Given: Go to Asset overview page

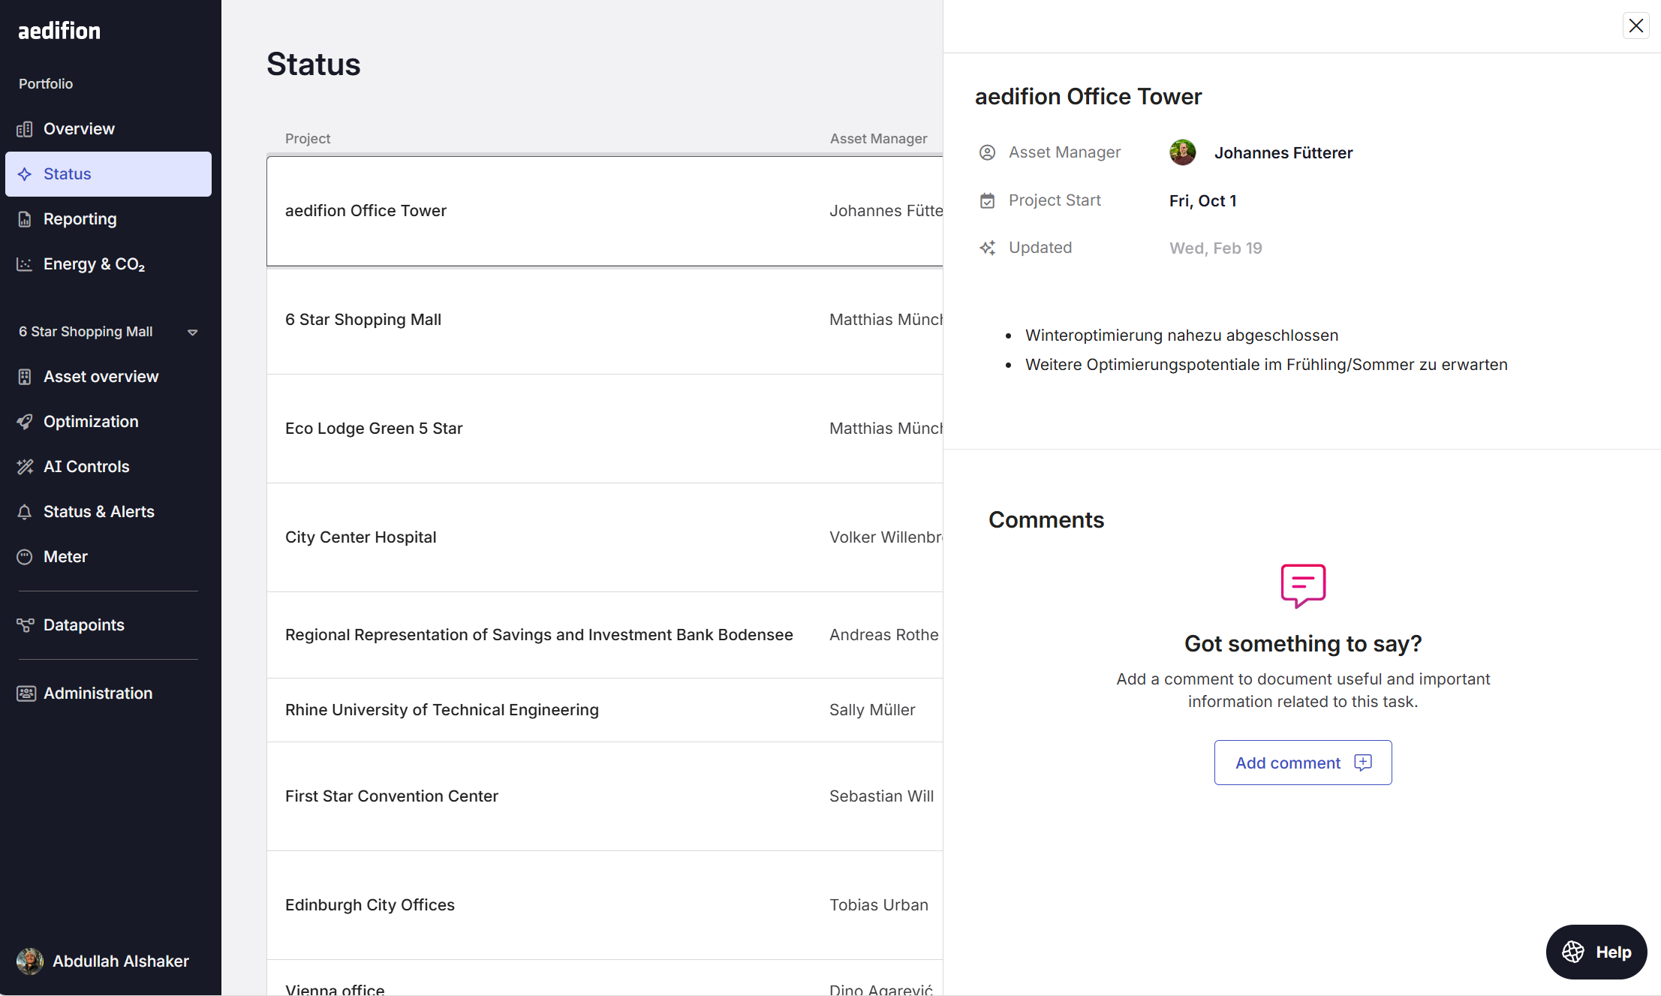Looking at the screenshot, I should [101, 377].
